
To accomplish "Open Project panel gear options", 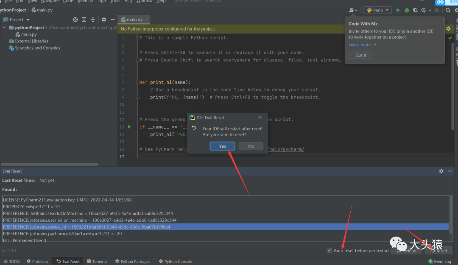I will (x=104, y=20).
